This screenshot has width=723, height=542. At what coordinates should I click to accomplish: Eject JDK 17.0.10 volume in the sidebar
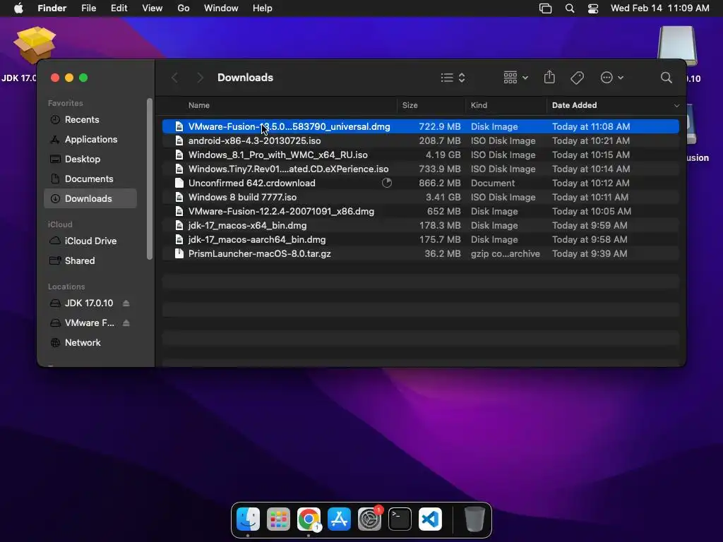(126, 303)
